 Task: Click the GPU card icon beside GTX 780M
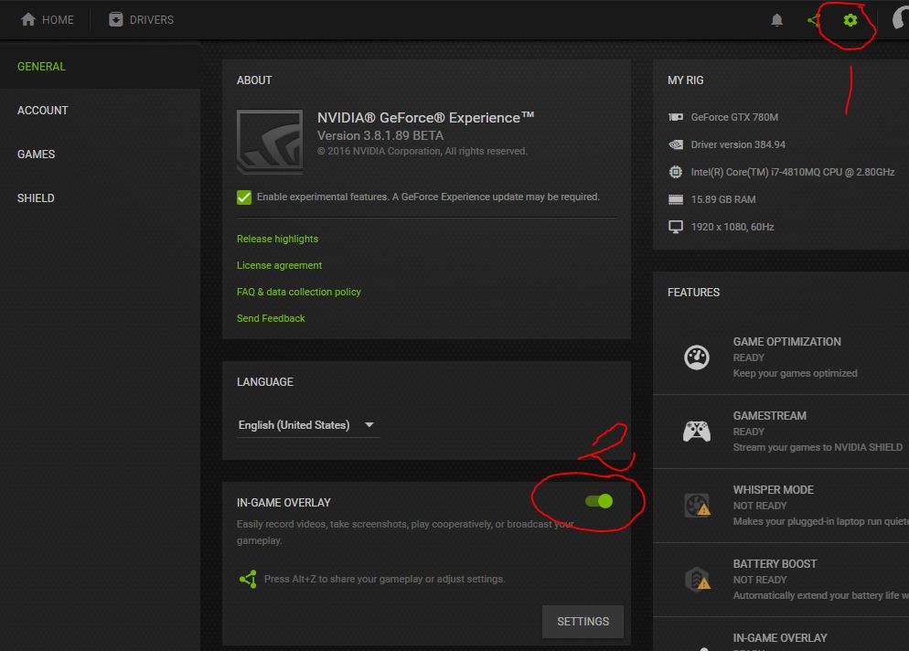point(676,117)
